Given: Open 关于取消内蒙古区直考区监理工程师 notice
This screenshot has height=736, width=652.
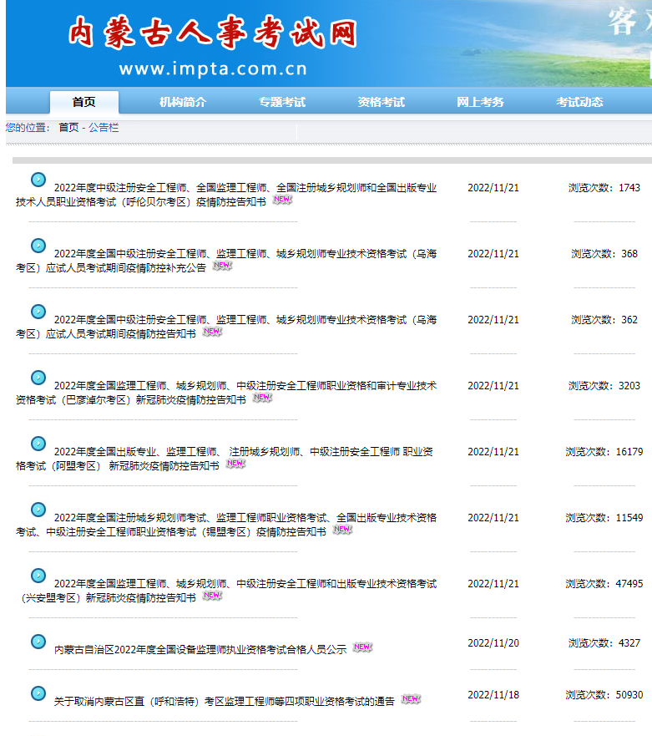Looking at the screenshot, I should [224, 702].
